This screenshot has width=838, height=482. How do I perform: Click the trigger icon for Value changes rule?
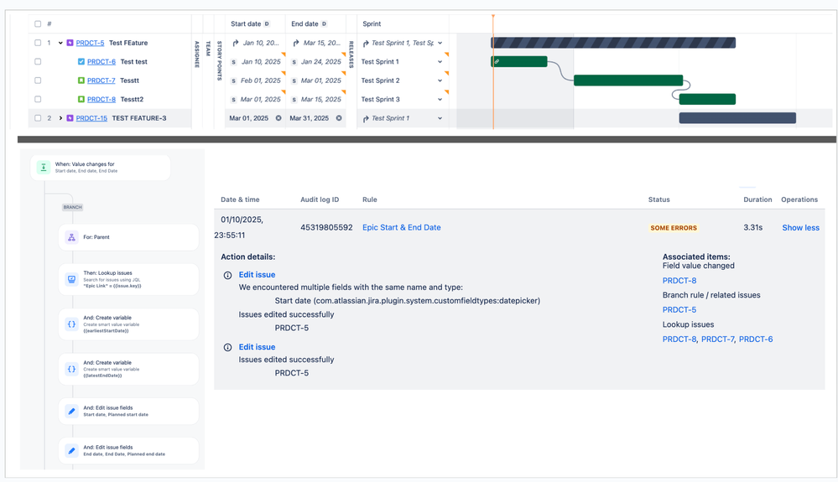tap(44, 167)
